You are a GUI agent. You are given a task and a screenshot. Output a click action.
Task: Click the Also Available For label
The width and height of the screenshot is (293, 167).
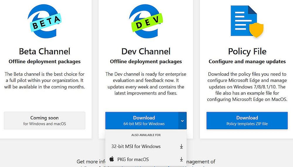tap(146, 135)
